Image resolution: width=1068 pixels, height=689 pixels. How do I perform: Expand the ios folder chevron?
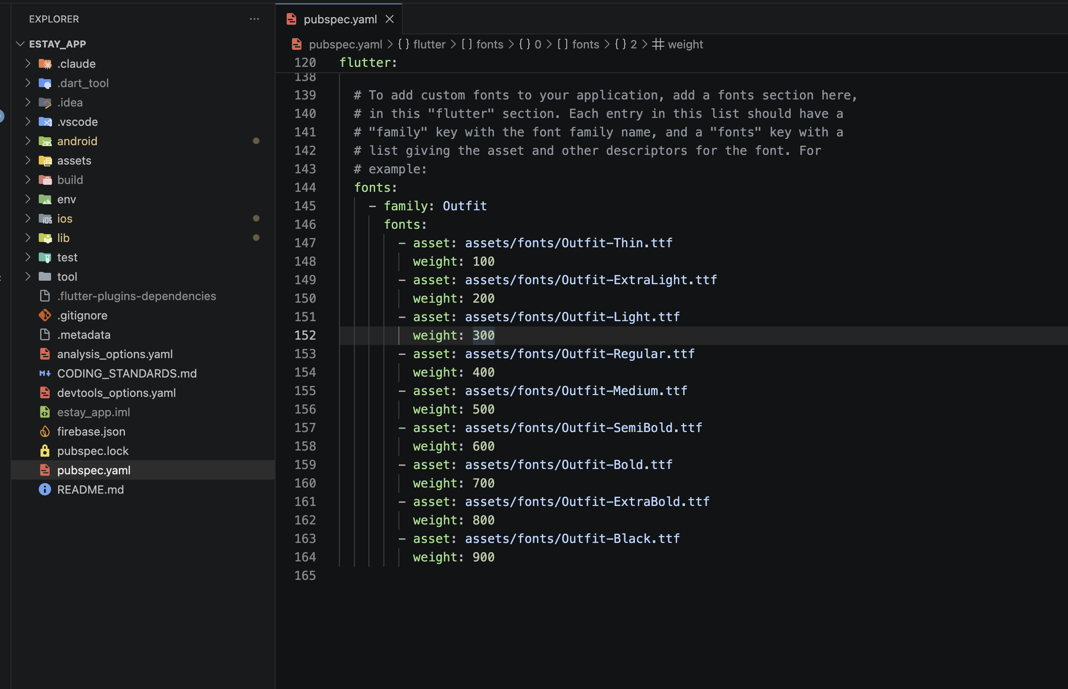point(28,218)
